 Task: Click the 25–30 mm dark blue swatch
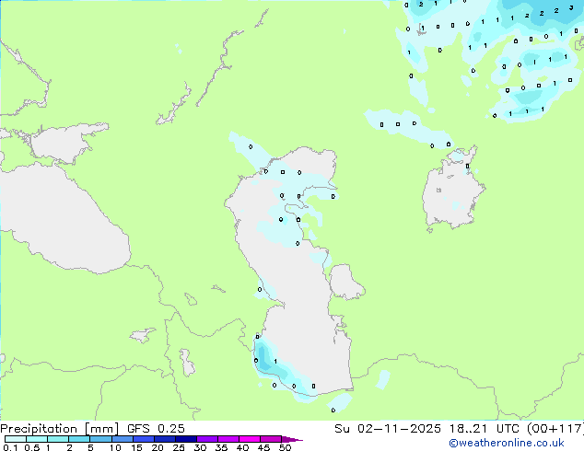[185, 439]
